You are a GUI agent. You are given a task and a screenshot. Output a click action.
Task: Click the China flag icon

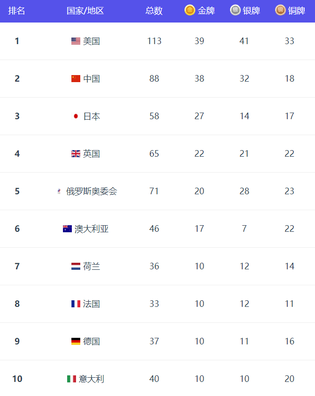[76, 78]
